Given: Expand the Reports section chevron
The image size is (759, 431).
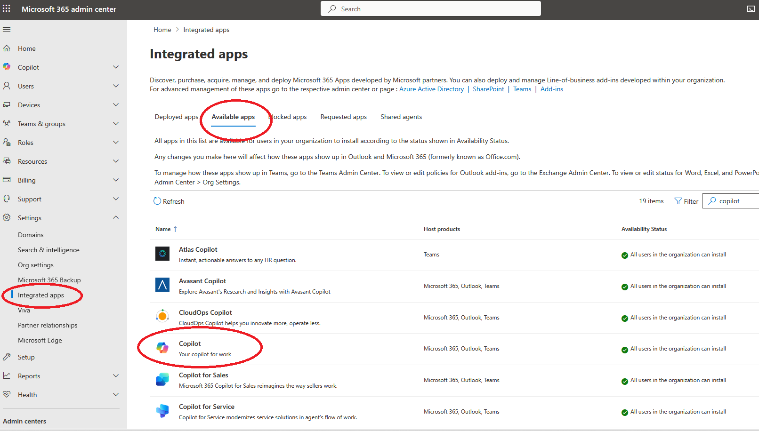Looking at the screenshot, I should click(116, 376).
